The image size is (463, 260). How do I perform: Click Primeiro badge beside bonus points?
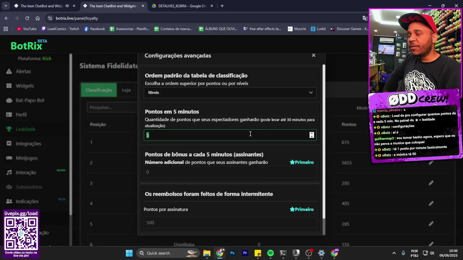click(x=302, y=162)
